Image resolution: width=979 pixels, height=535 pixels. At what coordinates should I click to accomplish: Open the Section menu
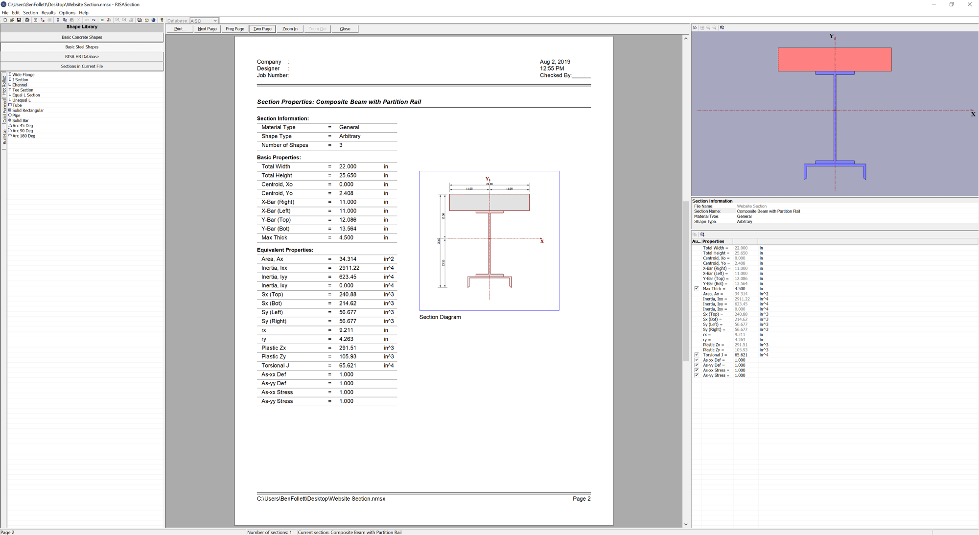30,13
